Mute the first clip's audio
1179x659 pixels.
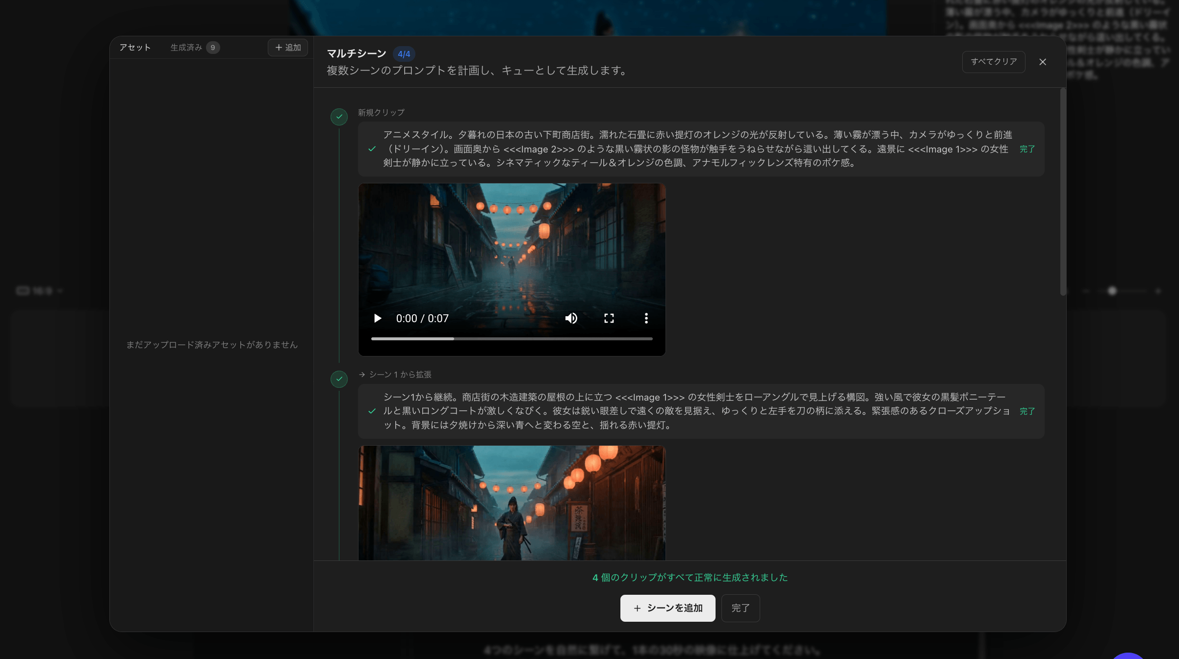point(571,318)
